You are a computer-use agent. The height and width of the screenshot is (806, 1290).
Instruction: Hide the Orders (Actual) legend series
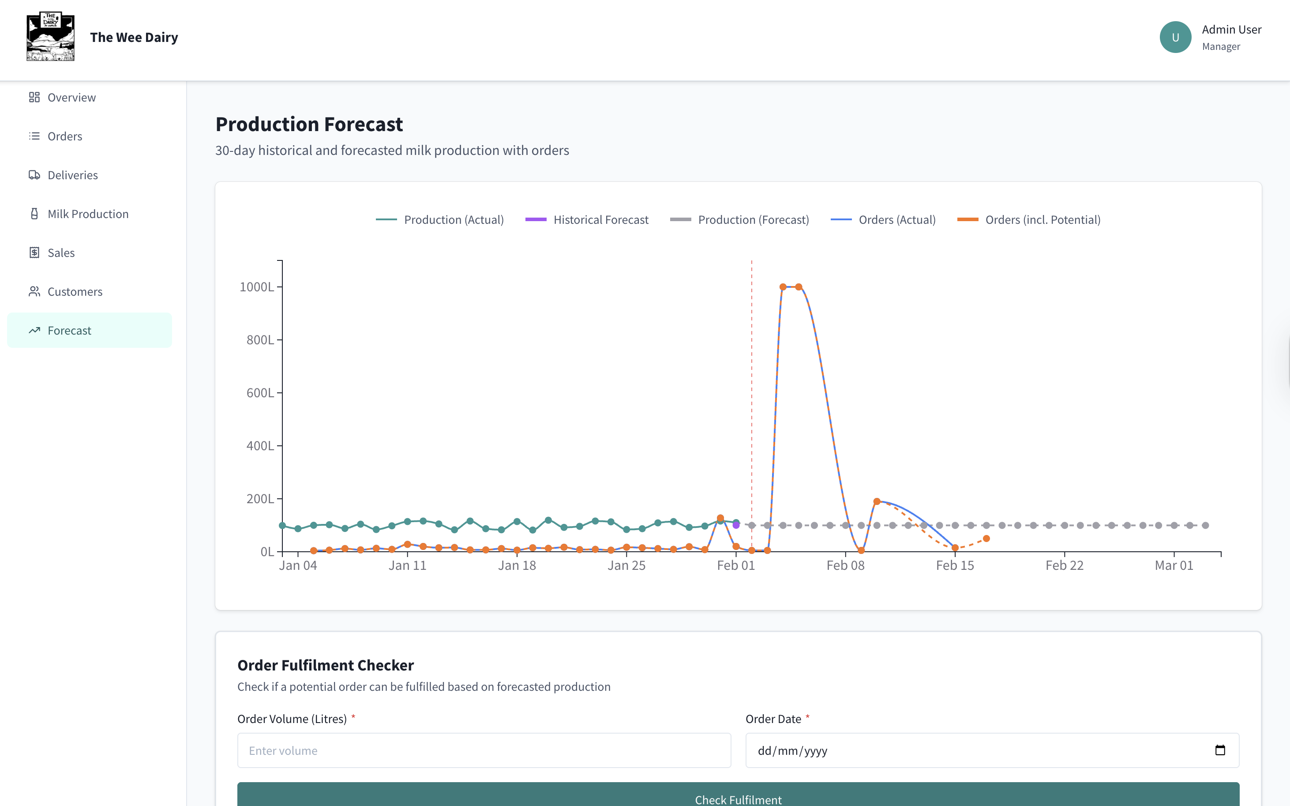point(897,220)
